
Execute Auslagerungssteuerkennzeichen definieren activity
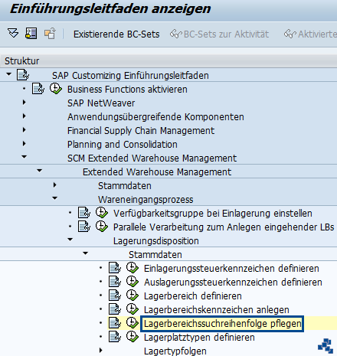click(x=133, y=282)
